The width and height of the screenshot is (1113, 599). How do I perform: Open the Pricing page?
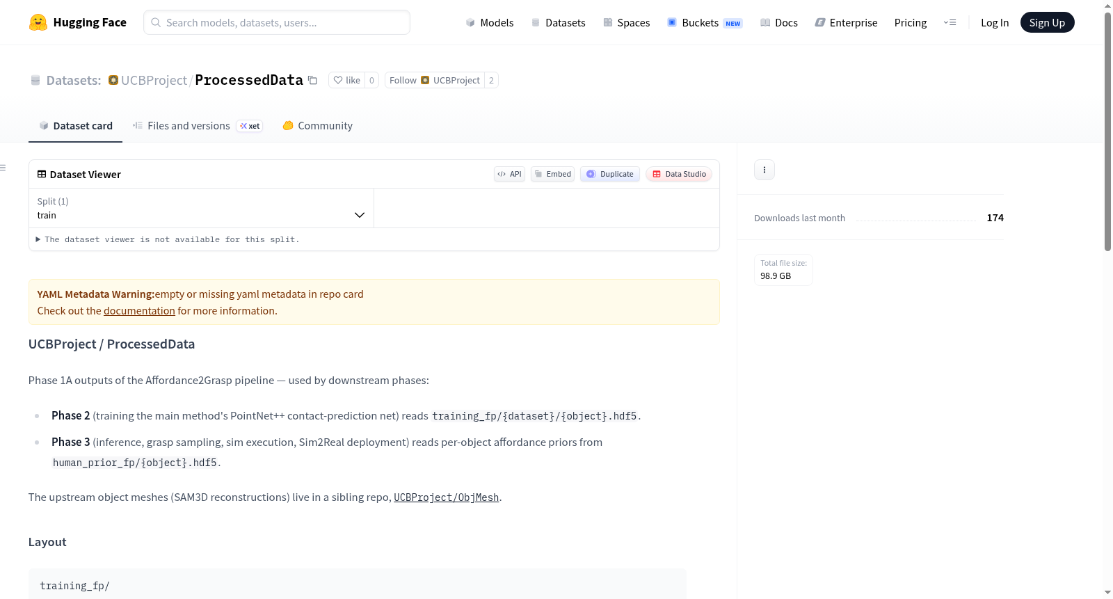911,22
